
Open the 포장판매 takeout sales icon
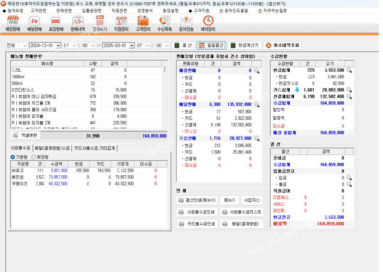(x=56, y=23)
